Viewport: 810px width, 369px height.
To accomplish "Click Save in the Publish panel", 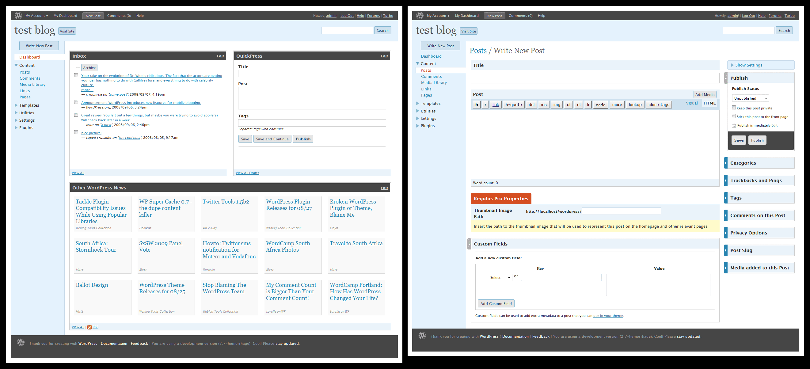I will [x=739, y=140].
